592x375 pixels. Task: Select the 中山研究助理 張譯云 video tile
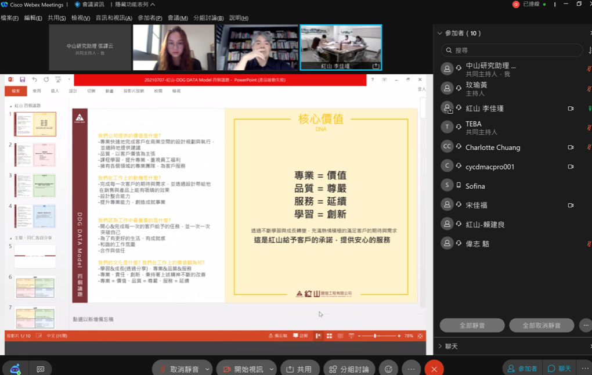tap(90, 48)
